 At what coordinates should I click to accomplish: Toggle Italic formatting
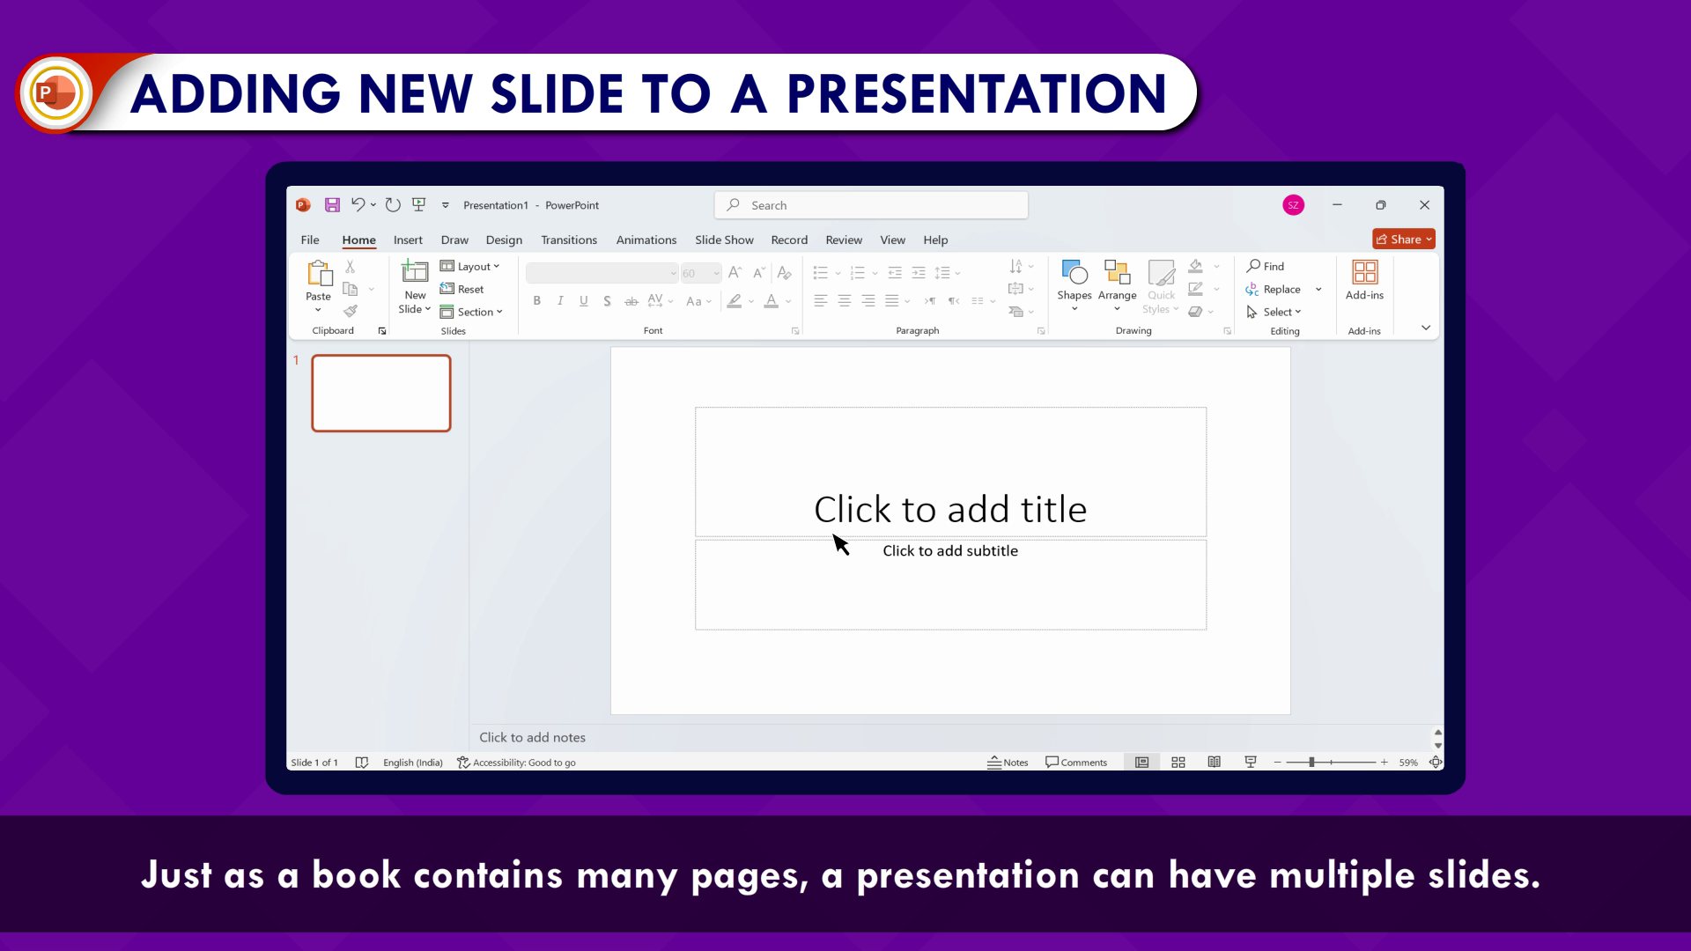560,301
